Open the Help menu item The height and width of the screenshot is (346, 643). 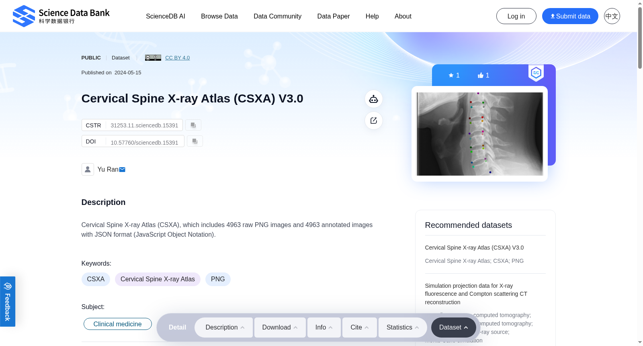[372, 16]
